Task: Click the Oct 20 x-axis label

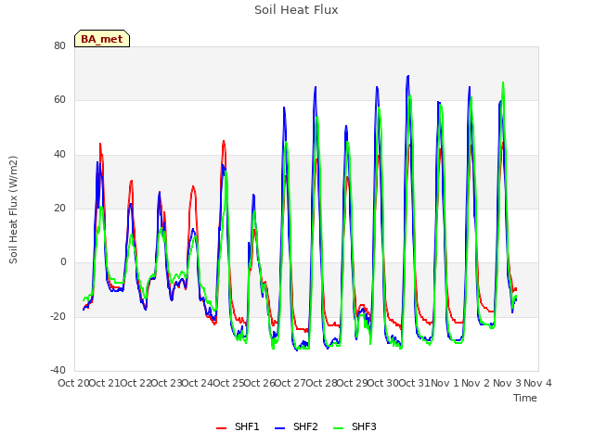Action: (73, 383)
